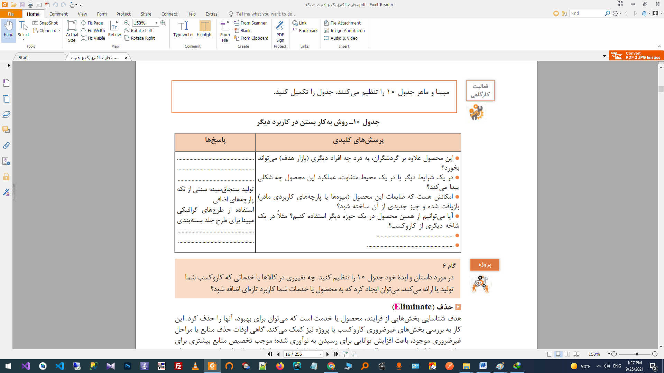The width and height of the screenshot is (664, 373).
Task: Open the Pages thumbnails side panel
Action: coord(6,99)
